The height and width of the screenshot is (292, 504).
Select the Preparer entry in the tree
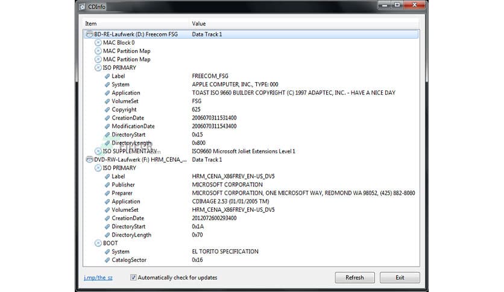(x=123, y=193)
